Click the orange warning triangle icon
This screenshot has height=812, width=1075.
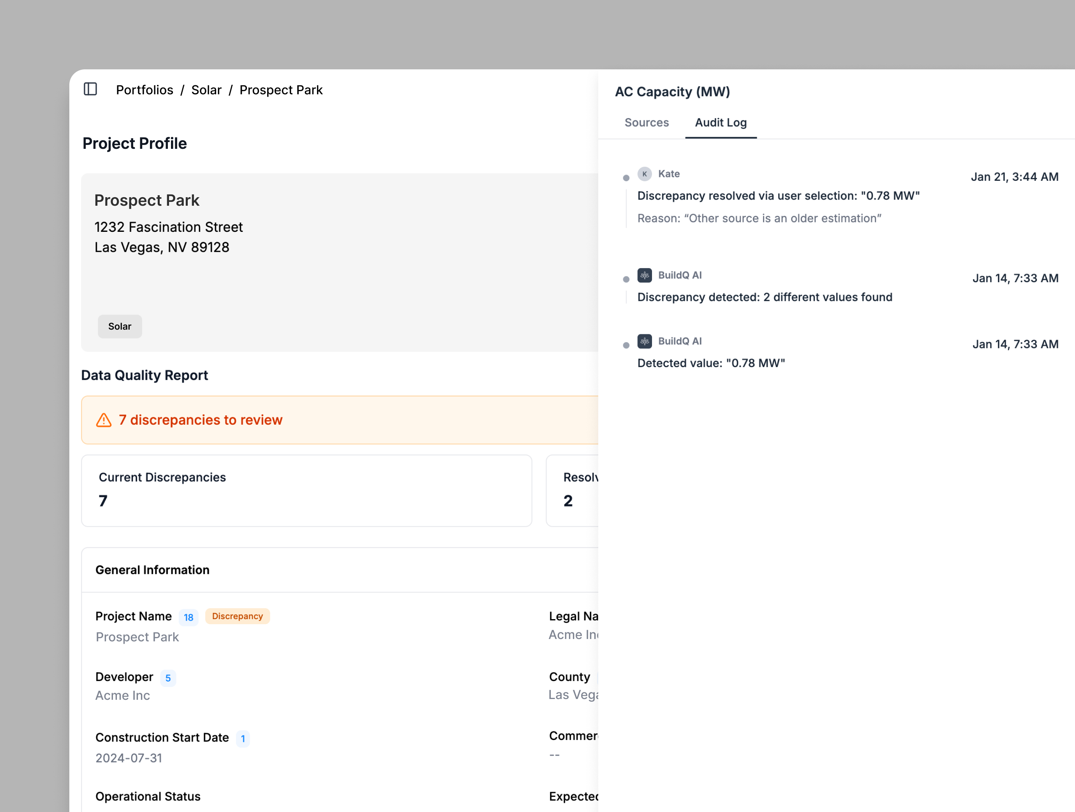coord(104,420)
